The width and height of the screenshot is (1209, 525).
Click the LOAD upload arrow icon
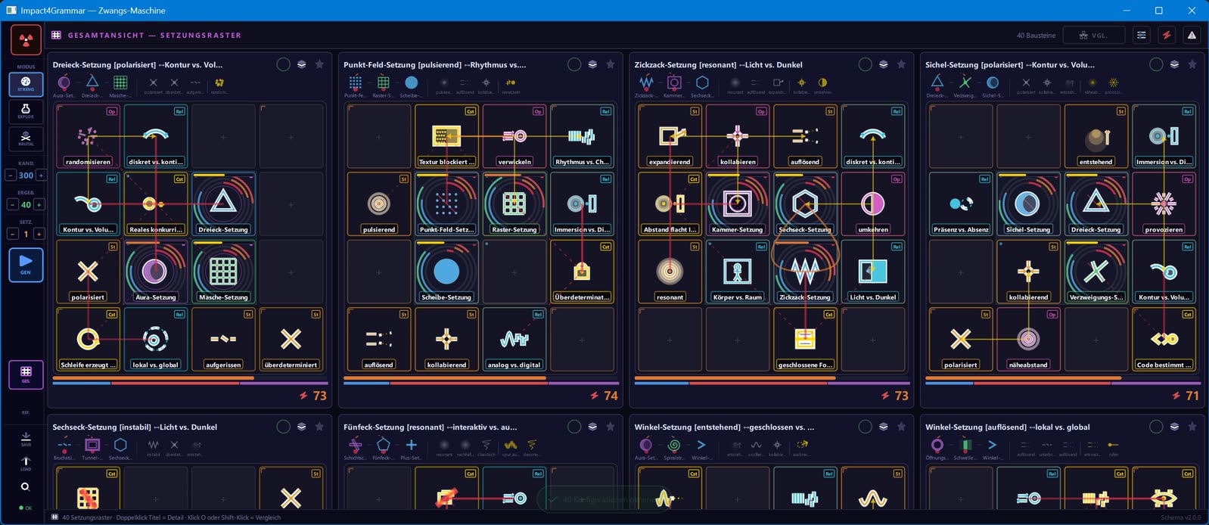tap(26, 463)
